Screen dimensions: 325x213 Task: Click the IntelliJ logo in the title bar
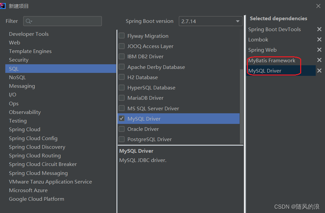[x=3, y=6]
